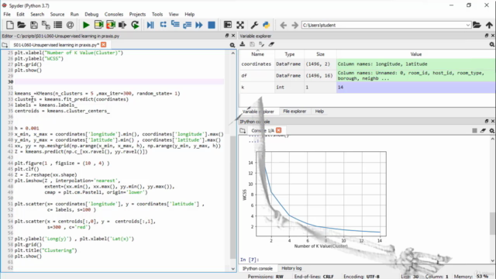The height and width of the screenshot is (279, 496).
Task: Open PYTHONPATH manager Python icon
Action: pyautogui.click(x=267, y=25)
